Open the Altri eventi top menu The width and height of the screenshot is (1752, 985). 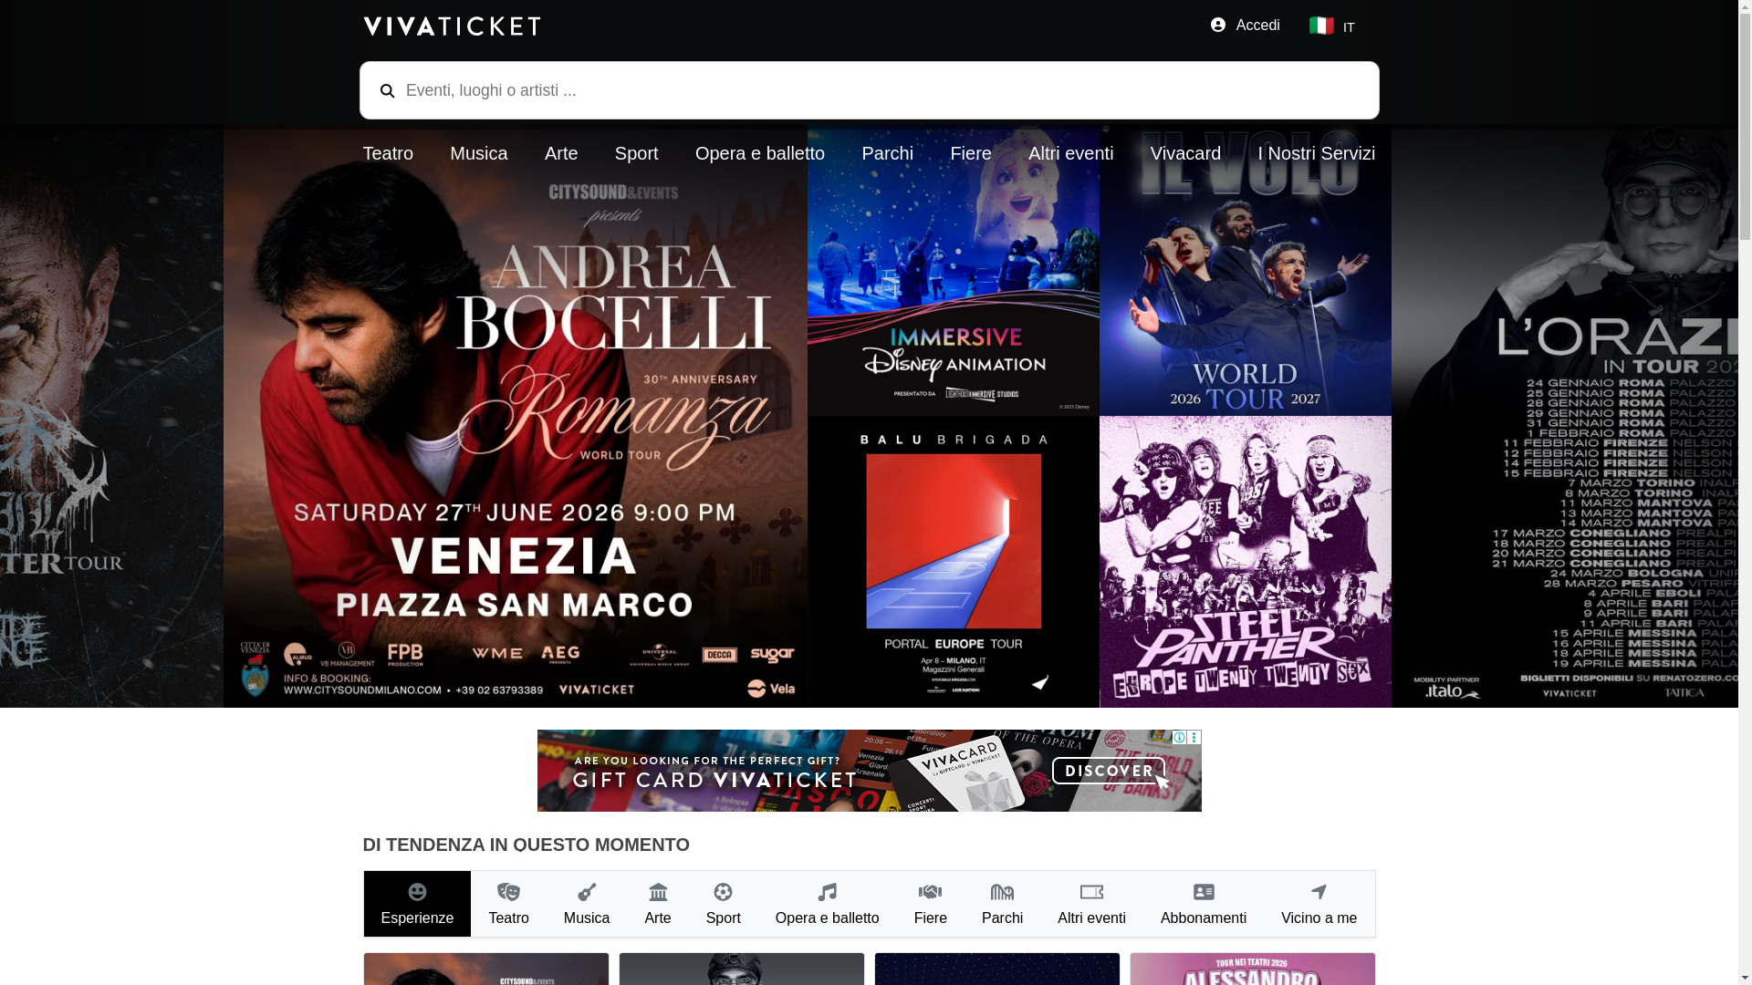click(x=1071, y=153)
